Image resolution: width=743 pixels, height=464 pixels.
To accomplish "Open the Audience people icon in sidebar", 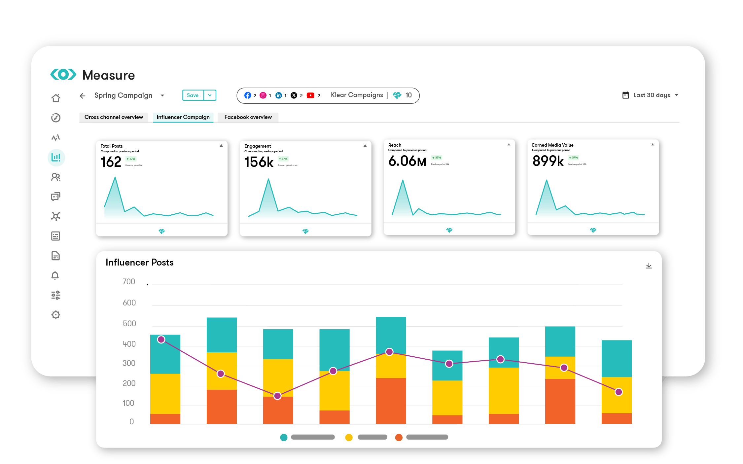I will coord(56,177).
